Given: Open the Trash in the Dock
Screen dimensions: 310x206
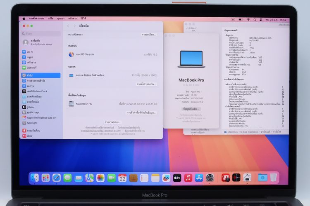Looking at the screenshot, I should [x=274, y=178].
